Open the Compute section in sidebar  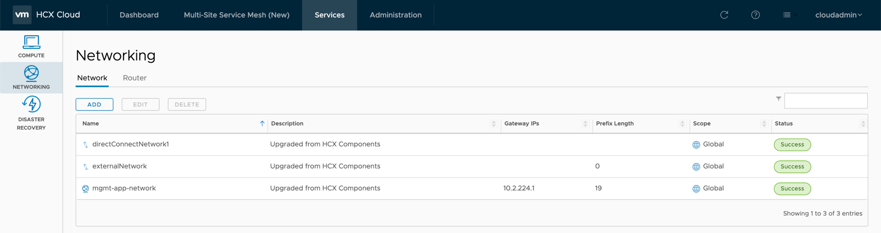tap(31, 46)
